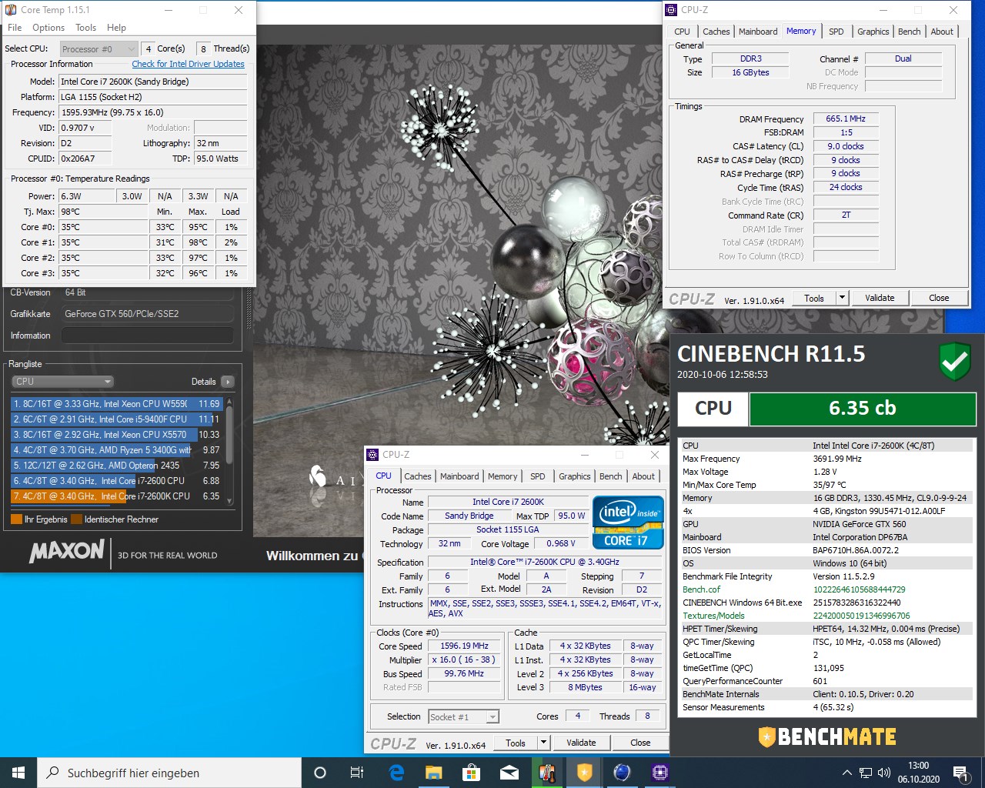The image size is (985, 788).
Task: Open File Explorer from the taskbar
Action: (x=433, y=773)
